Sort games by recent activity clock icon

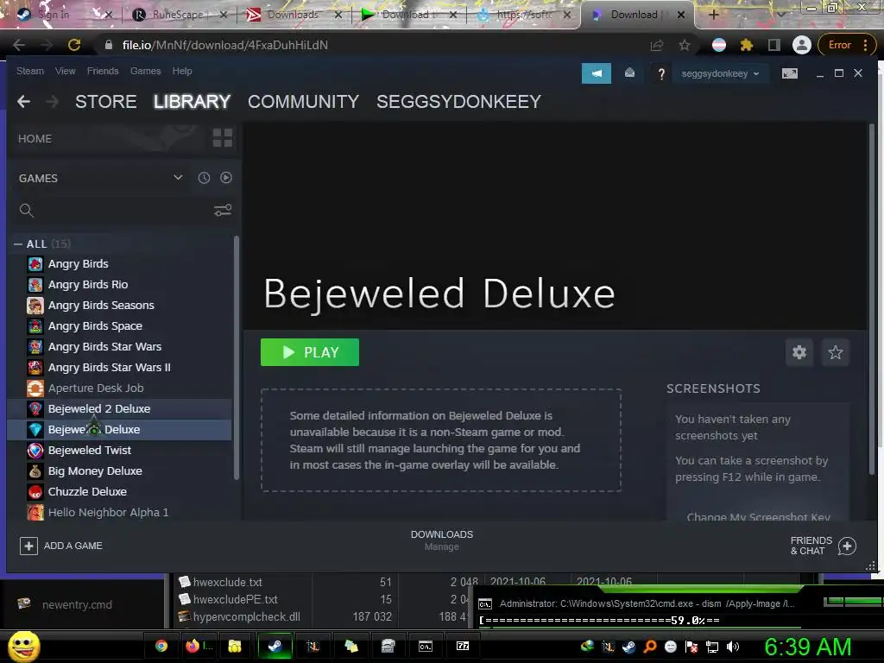[204, 178]
